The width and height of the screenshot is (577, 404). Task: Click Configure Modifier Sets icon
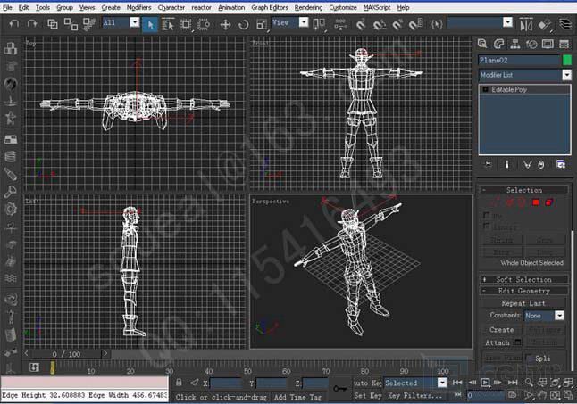point(560,164)
